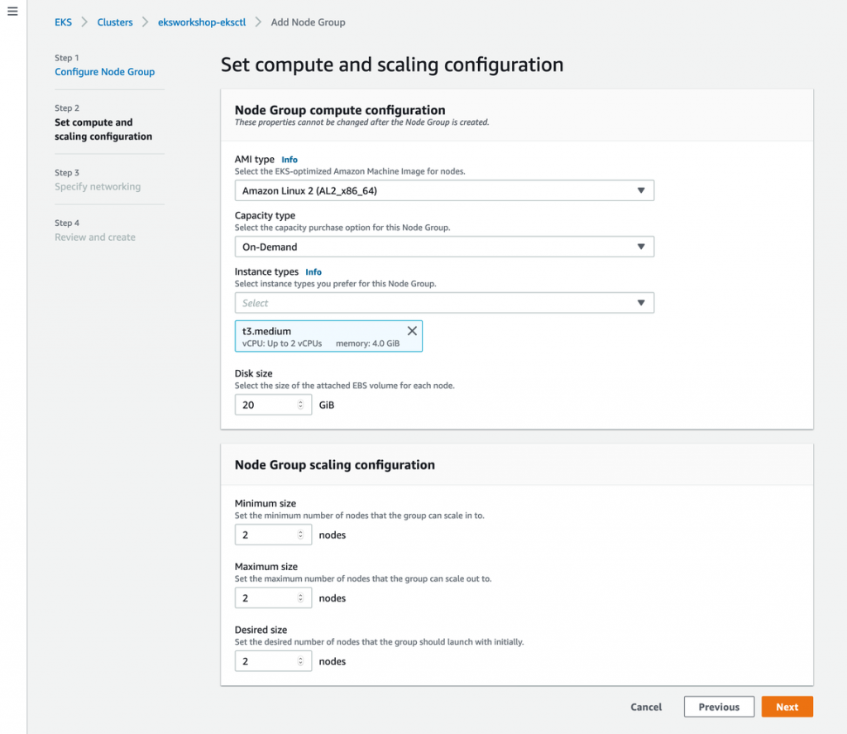
Task: Click the Next button
Action: tap(787, 707)
